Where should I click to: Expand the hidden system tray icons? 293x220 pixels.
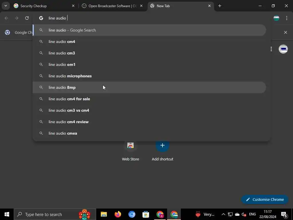pyautogui.click(x=223, y=214)
